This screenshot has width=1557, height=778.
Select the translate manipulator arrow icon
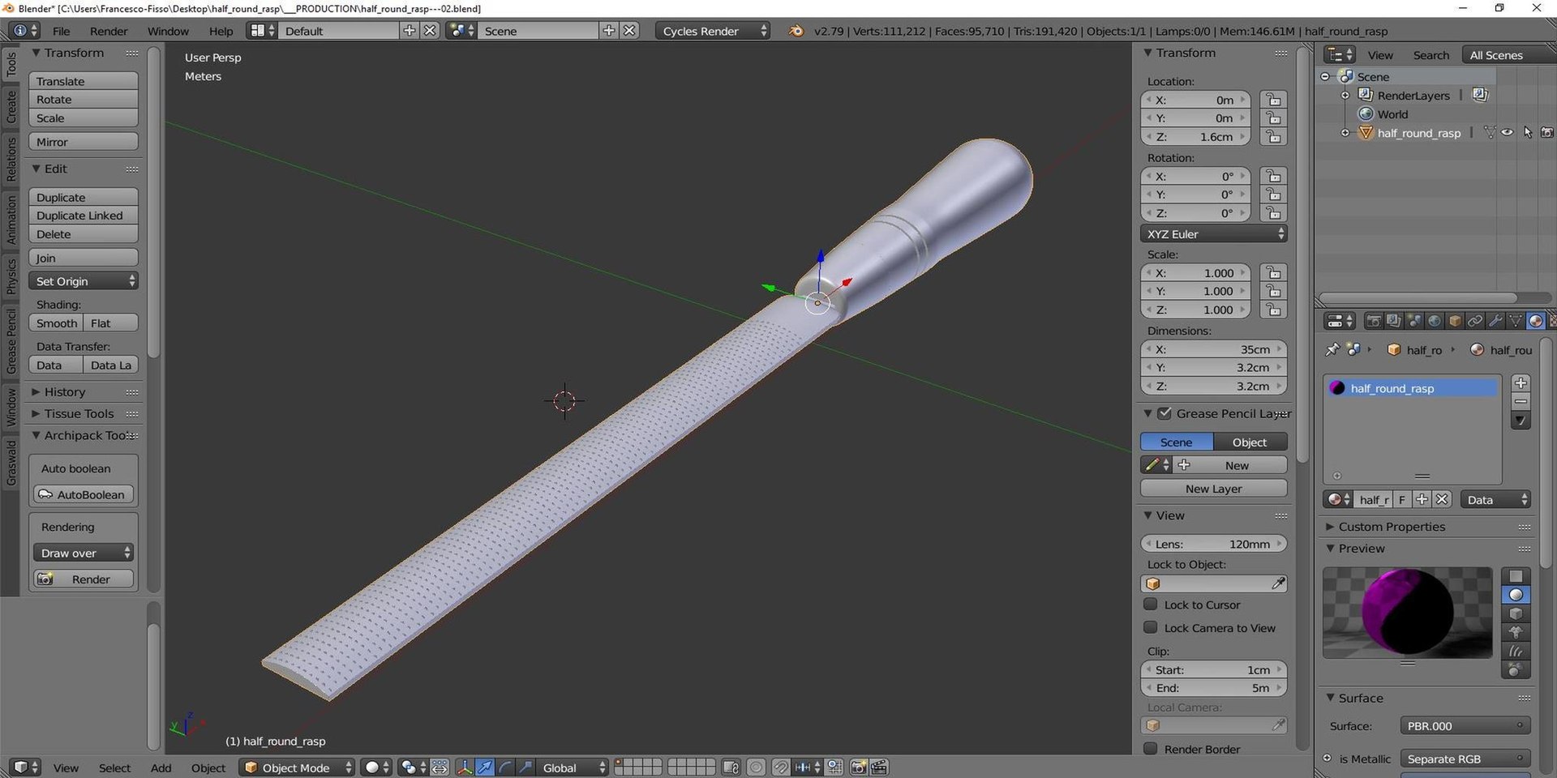point(485,767)
